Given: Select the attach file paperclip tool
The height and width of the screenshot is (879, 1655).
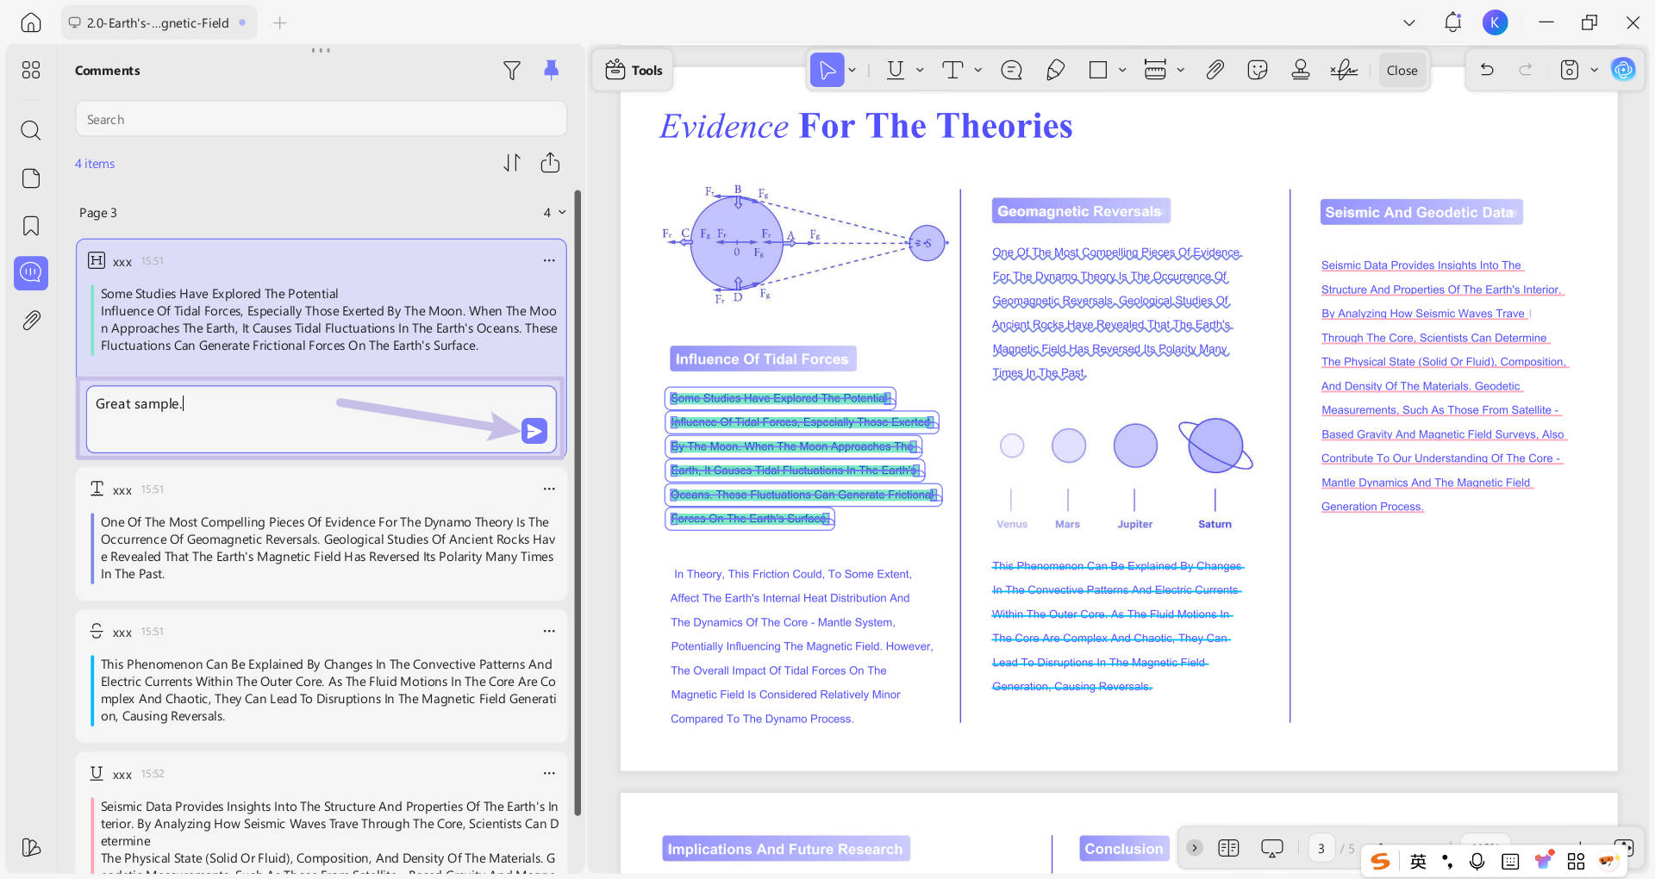Looking at the screenshot, I should [1215, 70].
